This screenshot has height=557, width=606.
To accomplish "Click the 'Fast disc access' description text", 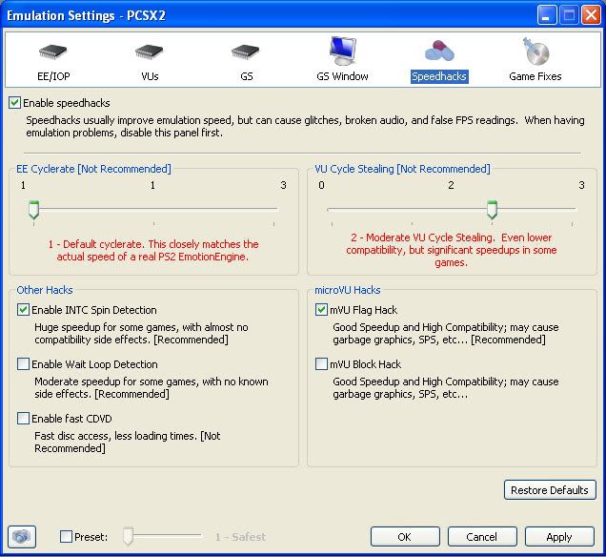I will 128,442.
